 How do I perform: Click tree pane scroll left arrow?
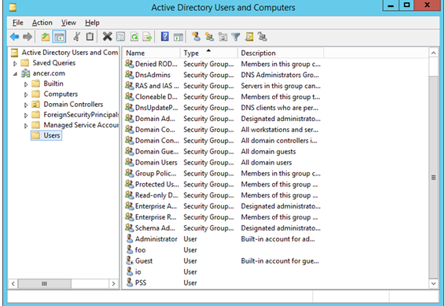pyautogui.click(x=13, y=283)
